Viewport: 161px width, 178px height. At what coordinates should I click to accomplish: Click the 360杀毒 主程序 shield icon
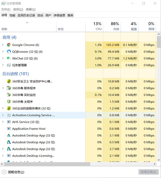coord(9,102)
